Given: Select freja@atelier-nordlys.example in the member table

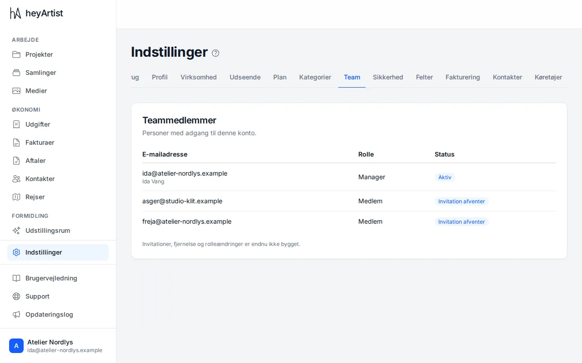Looking at the screenshot, I should tap(187, 221).
